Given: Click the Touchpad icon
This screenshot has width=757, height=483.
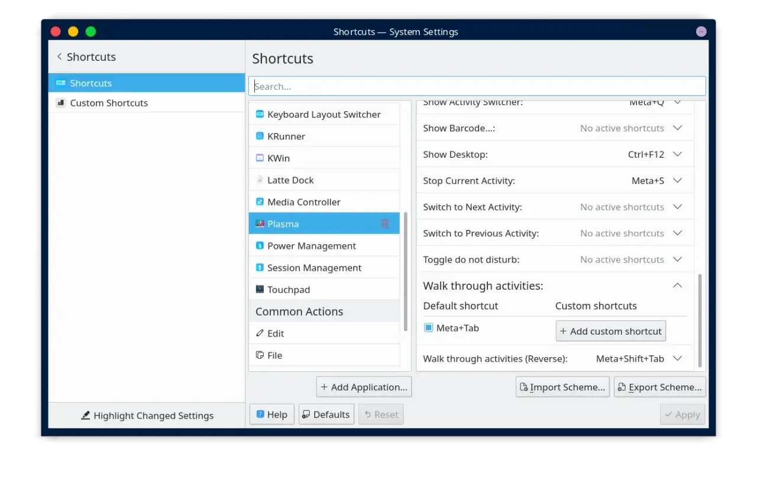Looking at the screenshot, I should (260, 289).
